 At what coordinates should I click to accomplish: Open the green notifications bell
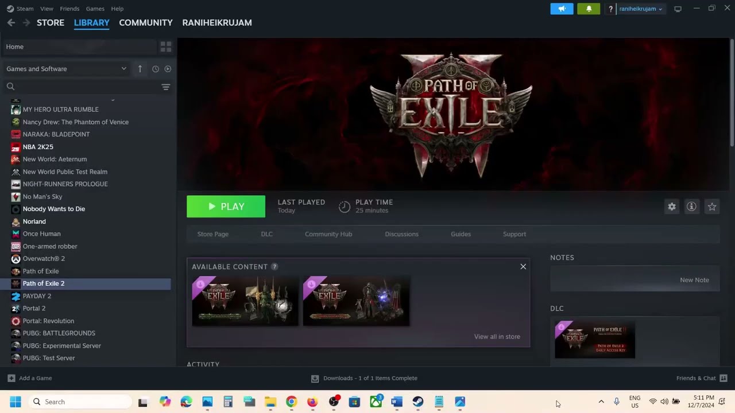tap(589, 9)
